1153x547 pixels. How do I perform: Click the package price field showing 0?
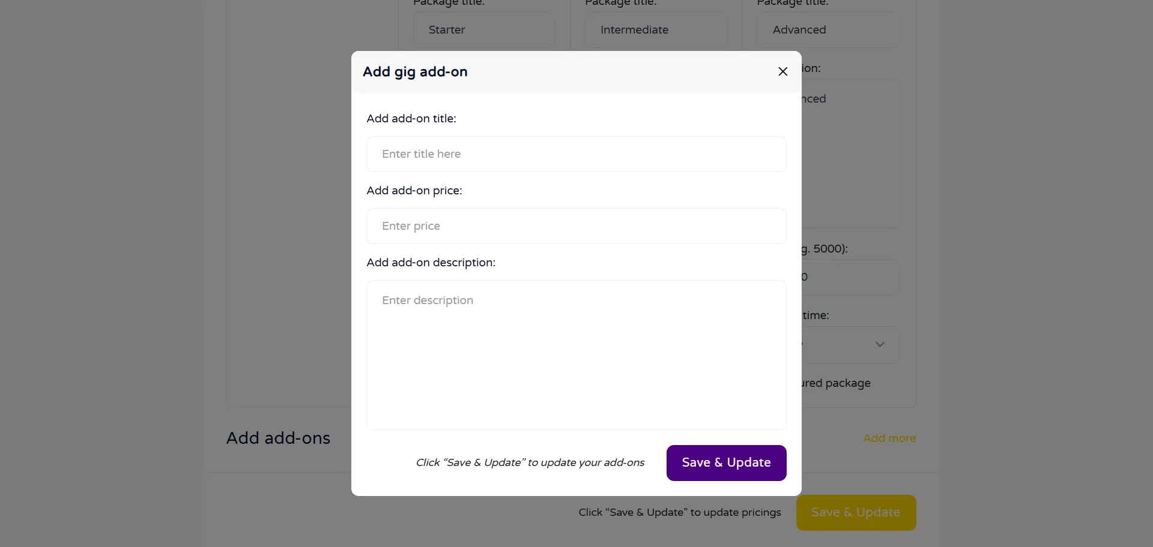tap(850, 277)
